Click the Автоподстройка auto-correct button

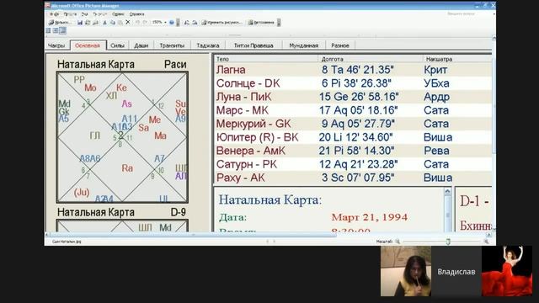(261, 23)
